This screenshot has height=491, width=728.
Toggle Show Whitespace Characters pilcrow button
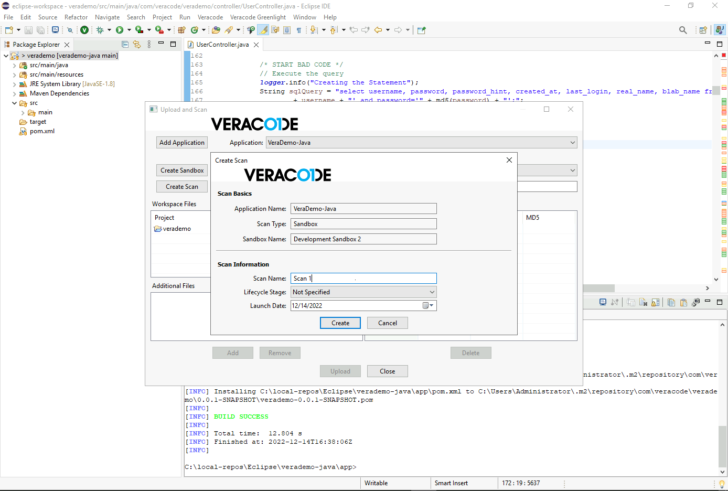299,30
